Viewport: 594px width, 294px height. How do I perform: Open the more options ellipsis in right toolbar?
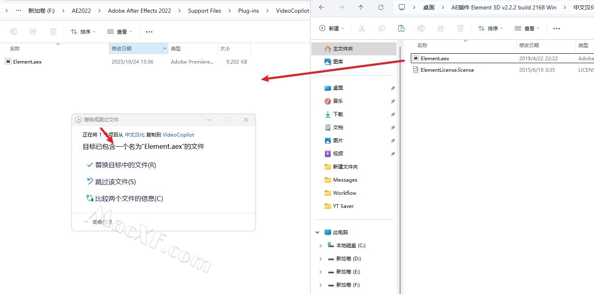557,28
